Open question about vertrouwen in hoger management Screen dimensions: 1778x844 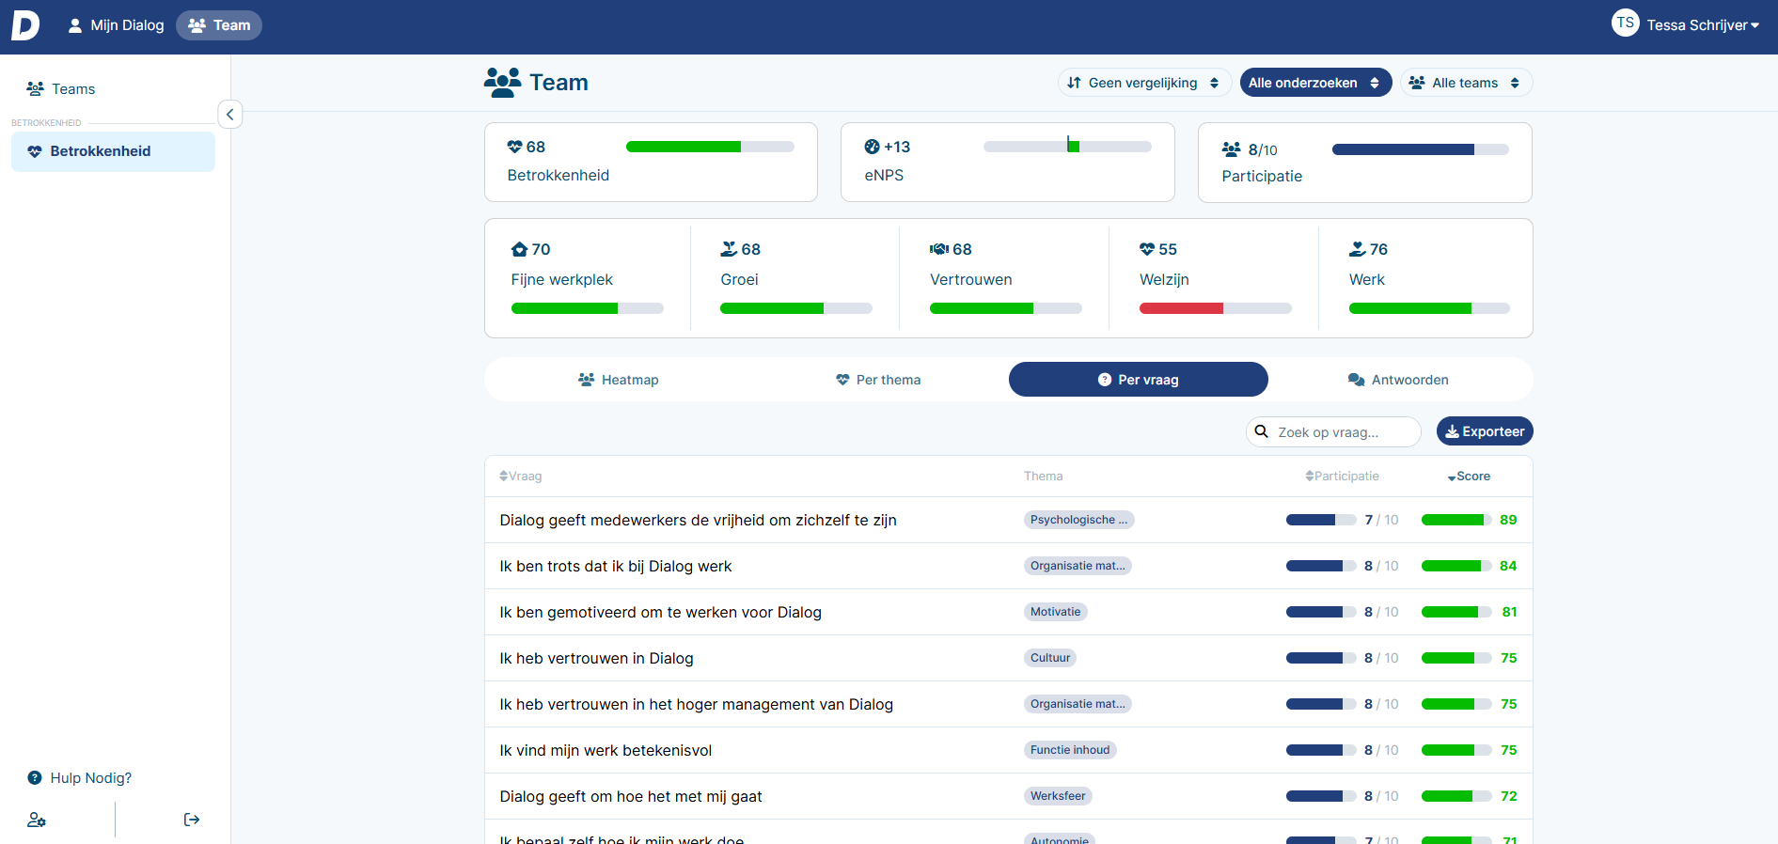pos(696,704)
